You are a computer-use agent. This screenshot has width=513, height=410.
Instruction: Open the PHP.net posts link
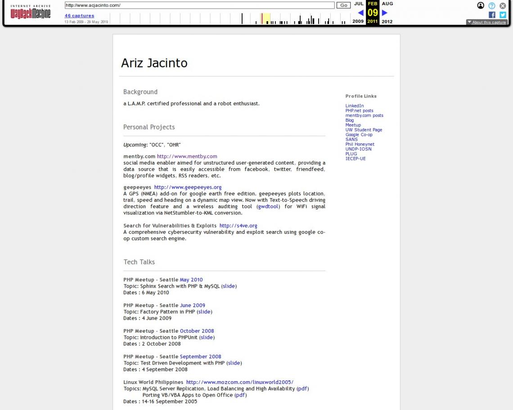pyautogui.click(x=359, y=111)
